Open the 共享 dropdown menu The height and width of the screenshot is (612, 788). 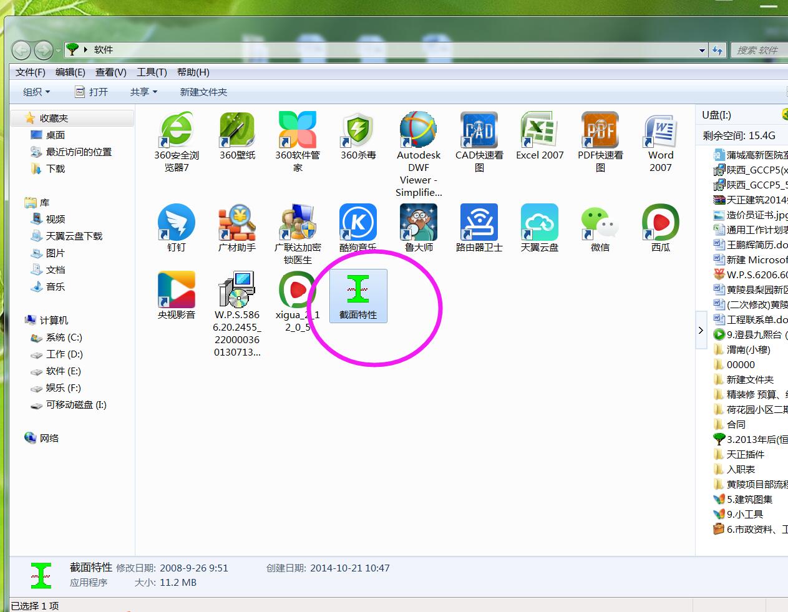pos(143,92)
